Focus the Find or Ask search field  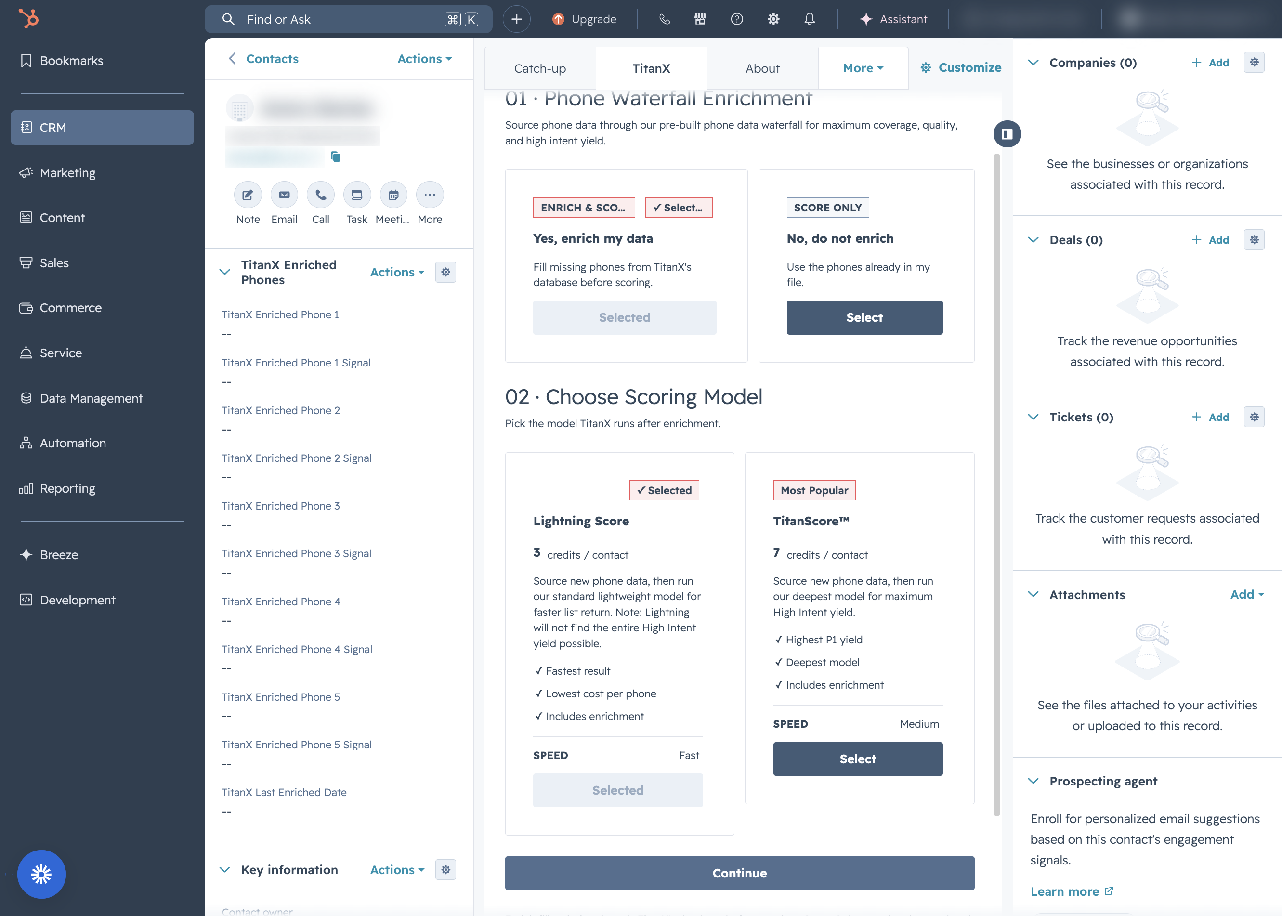(348, 19)
